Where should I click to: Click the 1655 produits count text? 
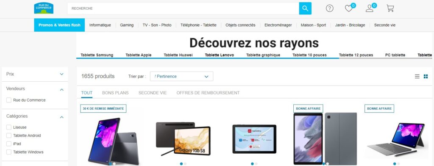(98, 76)
